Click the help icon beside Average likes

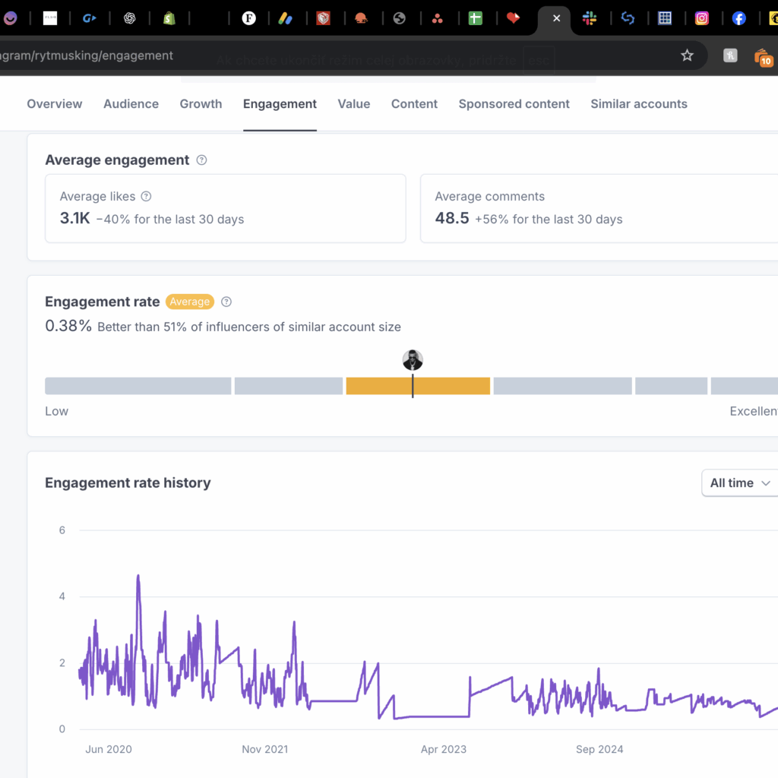147,197
